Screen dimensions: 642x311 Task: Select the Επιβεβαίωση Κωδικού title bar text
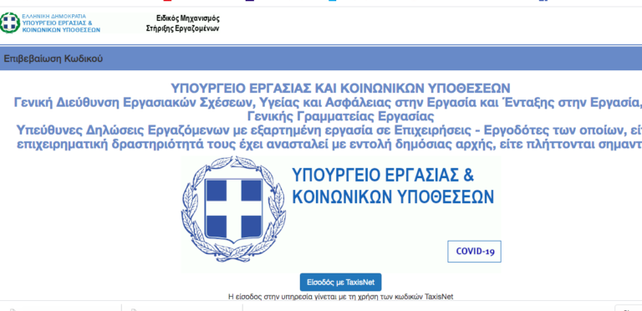[53, 59]
